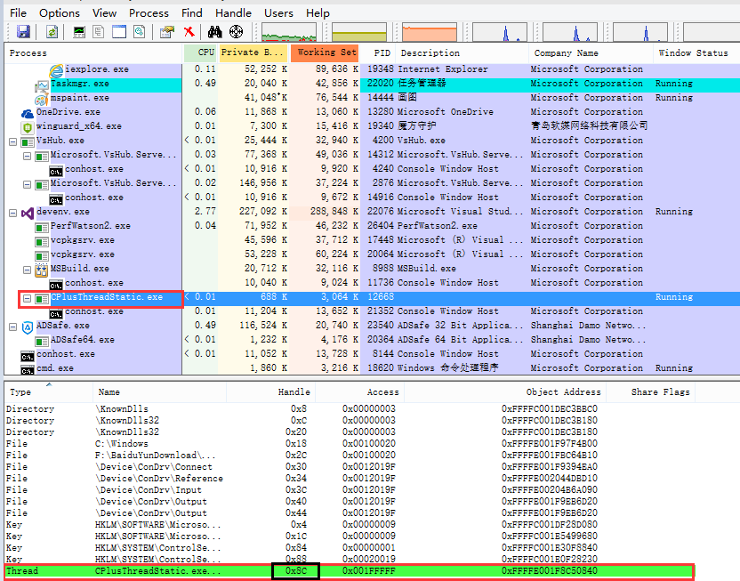The width and height of the screenshot is (740, 581).
Task: Click the VsHub.exe process icon
Action: tap(28, 141)
